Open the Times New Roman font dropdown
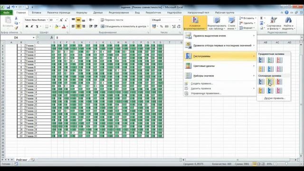This screenshot has height=171, width=304. click(47, 20)
